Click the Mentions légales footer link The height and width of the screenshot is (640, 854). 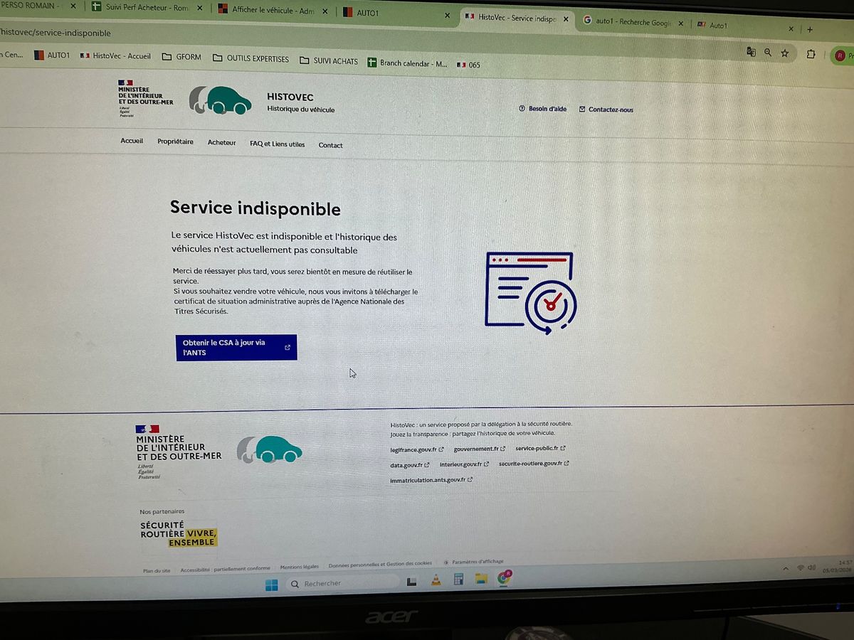click(299, 567)
